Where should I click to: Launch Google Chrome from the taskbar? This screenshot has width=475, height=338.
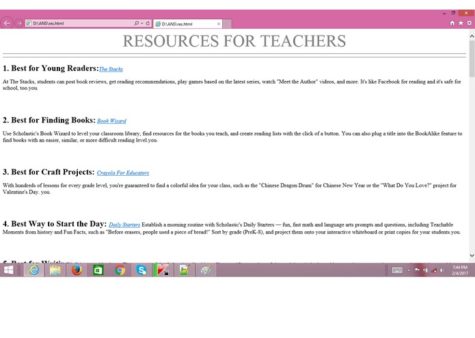coord(120,270)
